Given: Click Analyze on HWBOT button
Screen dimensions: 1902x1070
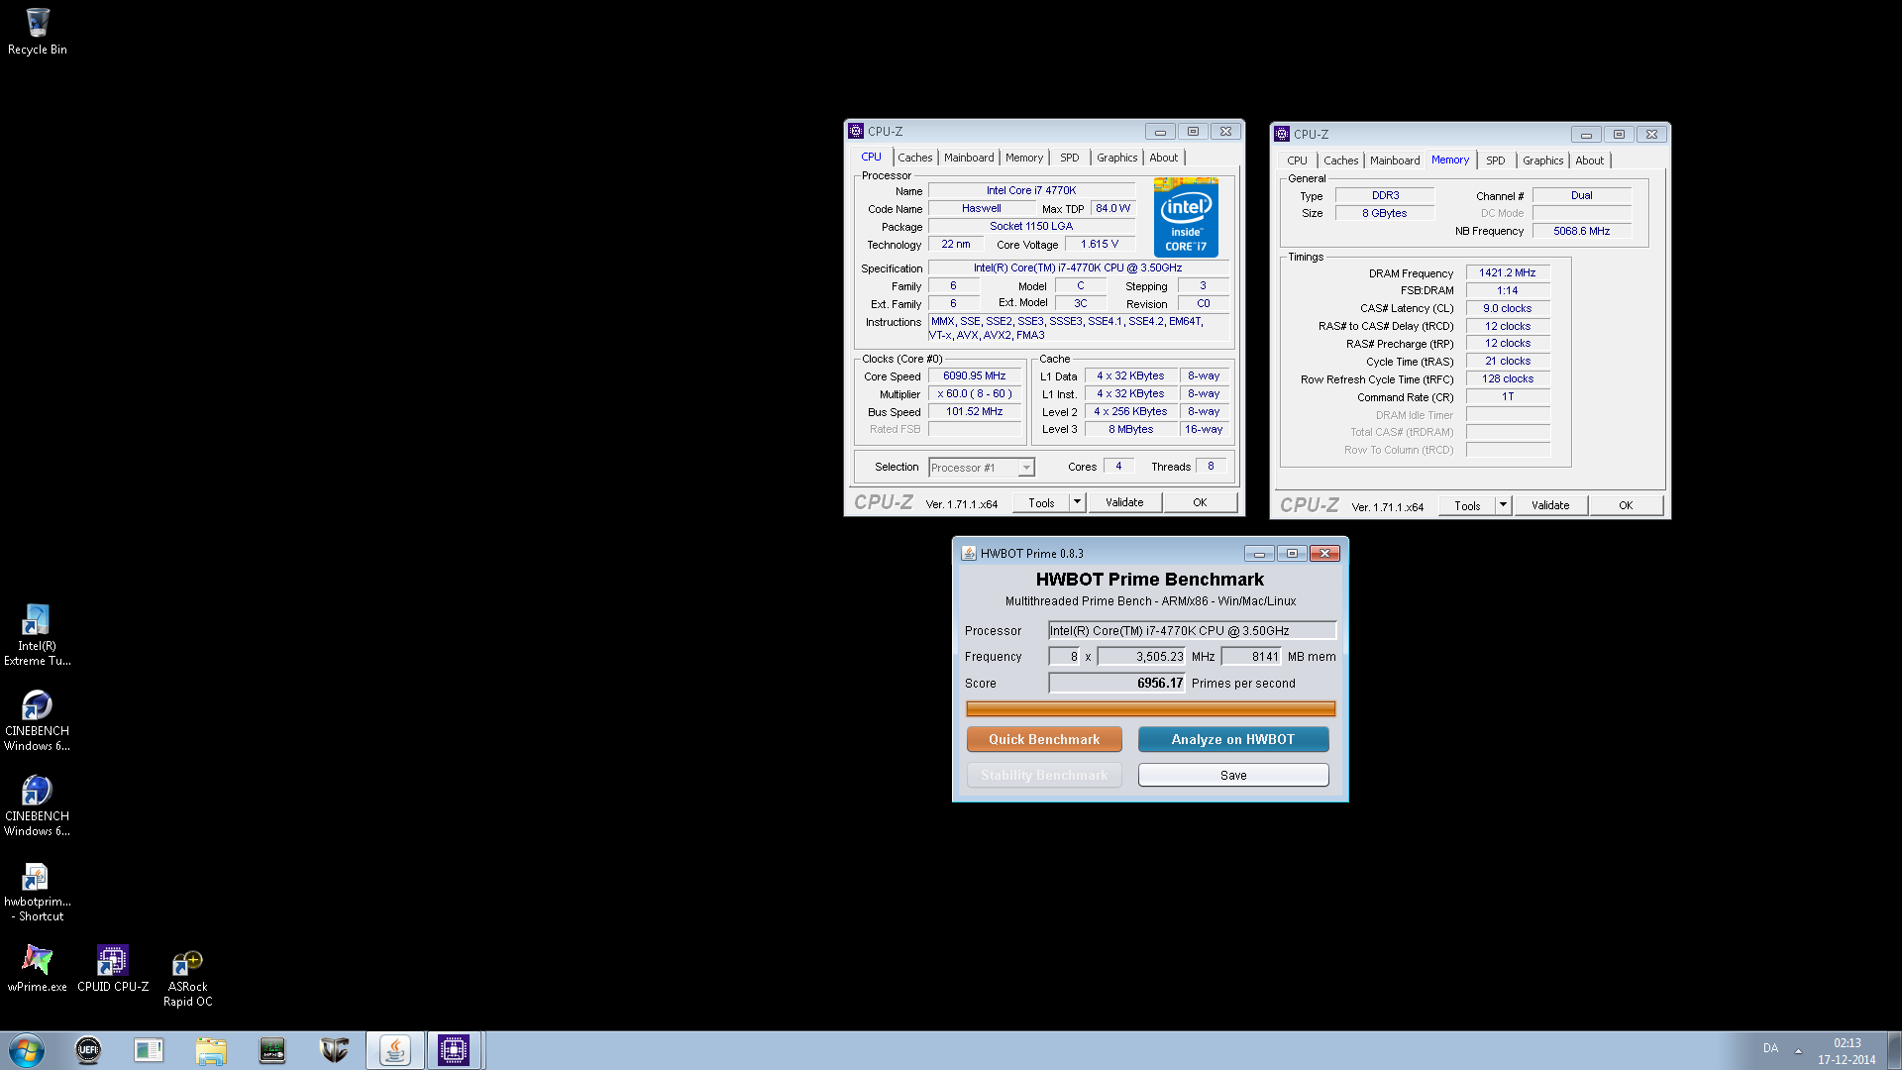Looking at the screenshot, I should click(x=1233, y=739).
